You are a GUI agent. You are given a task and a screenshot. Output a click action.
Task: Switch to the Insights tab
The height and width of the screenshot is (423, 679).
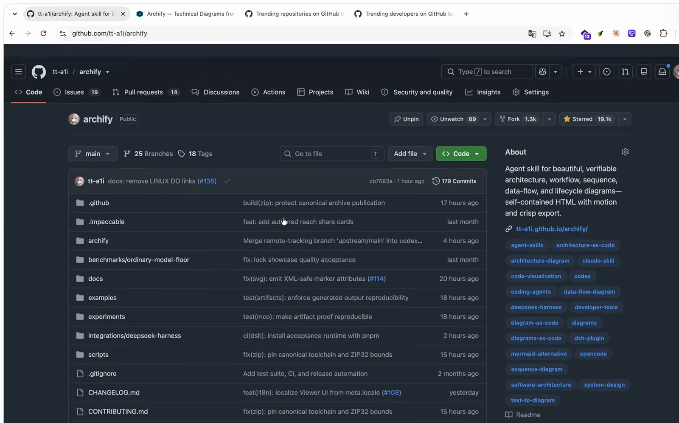(483, 92)
